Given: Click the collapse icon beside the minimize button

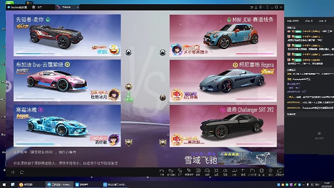Looking at the screenshot, I should 267,7.
